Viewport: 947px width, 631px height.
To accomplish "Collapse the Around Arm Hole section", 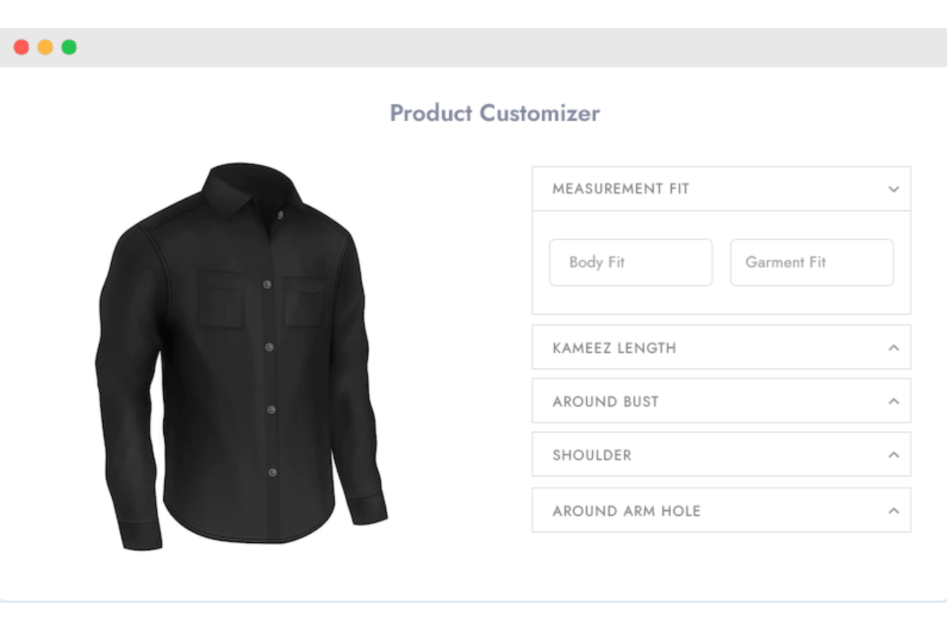I will coord(720,510).
